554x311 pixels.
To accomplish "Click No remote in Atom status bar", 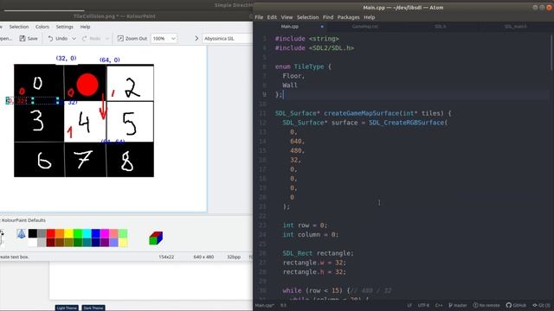I will [486, 305].
